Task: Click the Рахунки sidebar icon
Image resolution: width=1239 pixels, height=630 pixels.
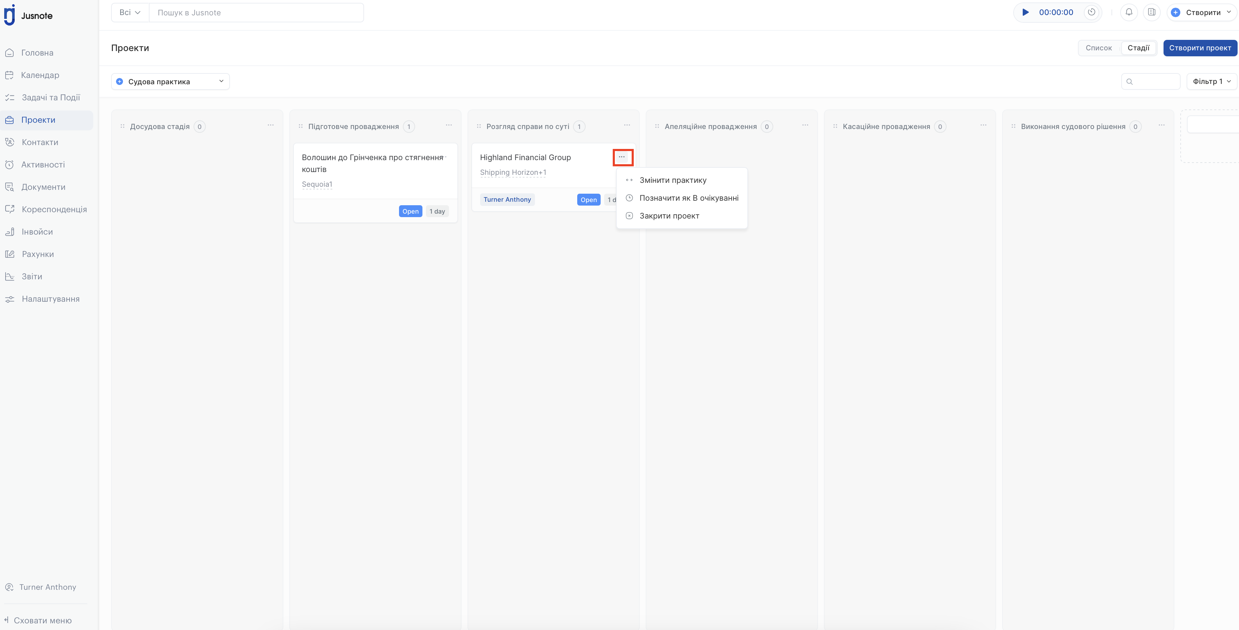Action: point(9,254)
